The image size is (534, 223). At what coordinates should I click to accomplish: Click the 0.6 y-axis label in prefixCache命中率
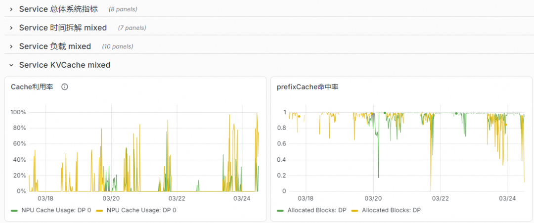click(281, 144)
